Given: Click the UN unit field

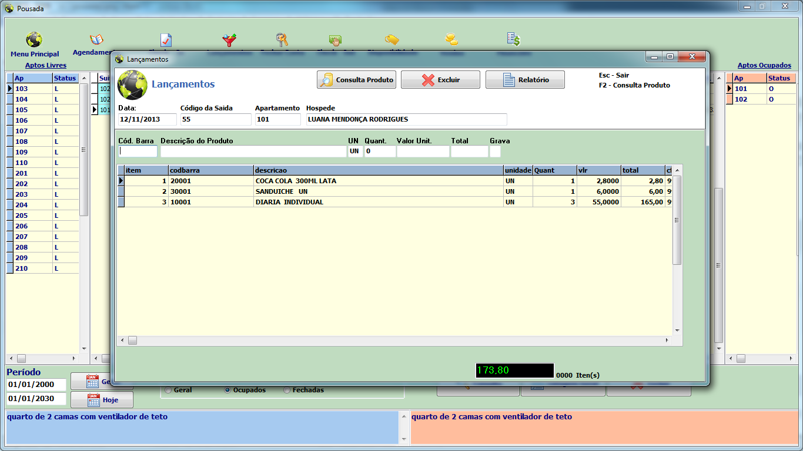Looking at the screenshot, I should 355,151.
